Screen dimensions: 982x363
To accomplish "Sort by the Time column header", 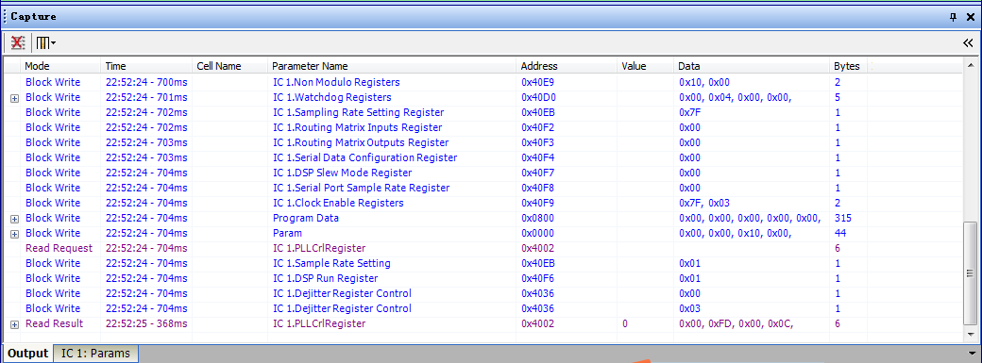I will [146, 66].
